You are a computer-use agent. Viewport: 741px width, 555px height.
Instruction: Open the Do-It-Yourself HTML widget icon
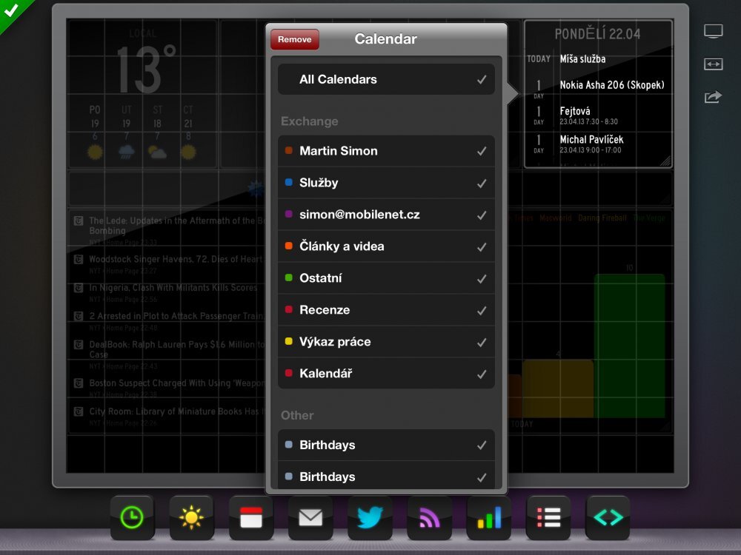(607, 518)
